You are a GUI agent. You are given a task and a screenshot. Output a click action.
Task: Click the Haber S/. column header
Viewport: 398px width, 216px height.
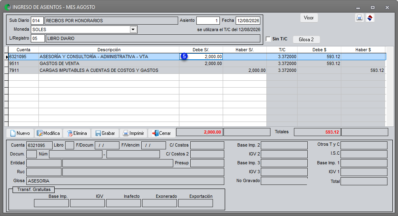coord(245,50)
